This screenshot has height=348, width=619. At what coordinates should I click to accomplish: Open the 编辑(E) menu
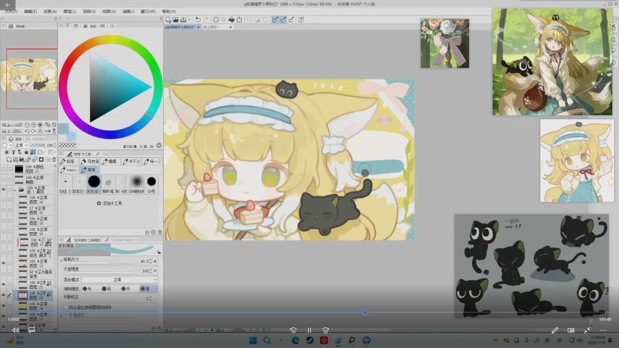point(30,11)
